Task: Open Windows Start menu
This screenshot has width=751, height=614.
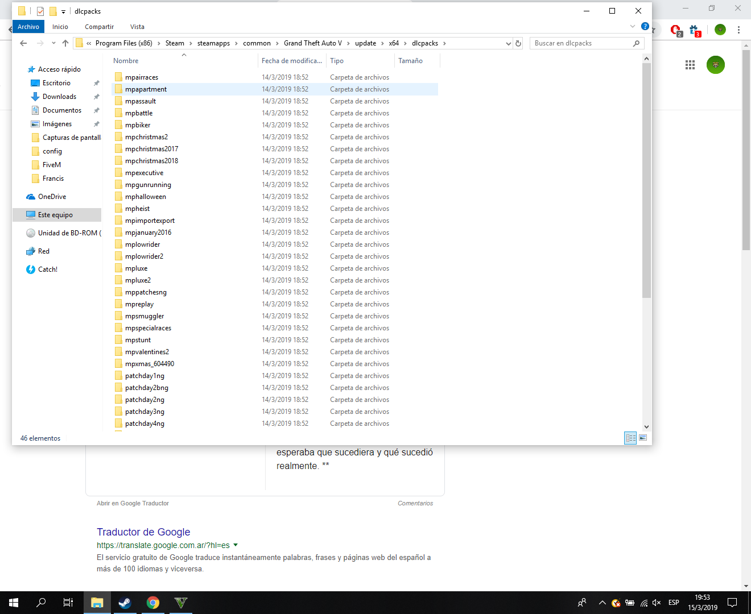Action: click(x=14, y=603)
